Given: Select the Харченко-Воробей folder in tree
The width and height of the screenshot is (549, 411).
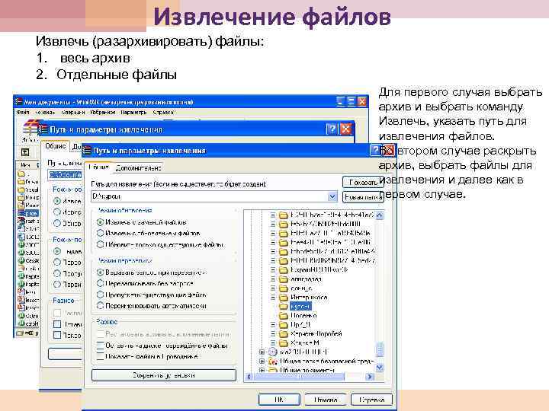Looking at the screenshot, I should coord(316,334).
